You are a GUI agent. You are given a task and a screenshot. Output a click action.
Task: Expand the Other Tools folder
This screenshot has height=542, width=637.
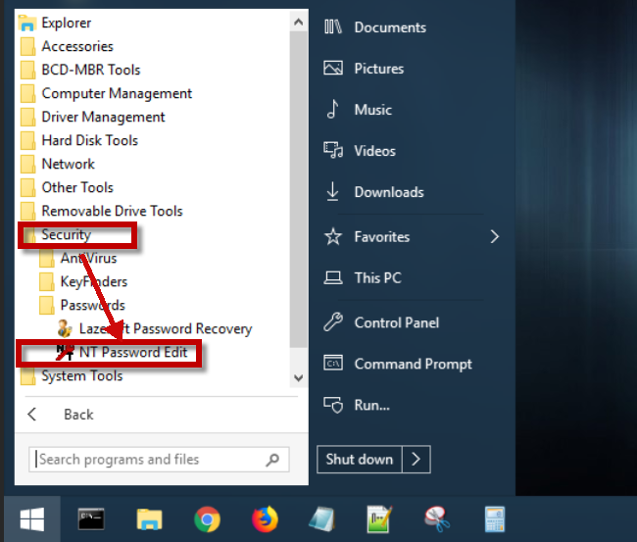[x=67, y=188]
